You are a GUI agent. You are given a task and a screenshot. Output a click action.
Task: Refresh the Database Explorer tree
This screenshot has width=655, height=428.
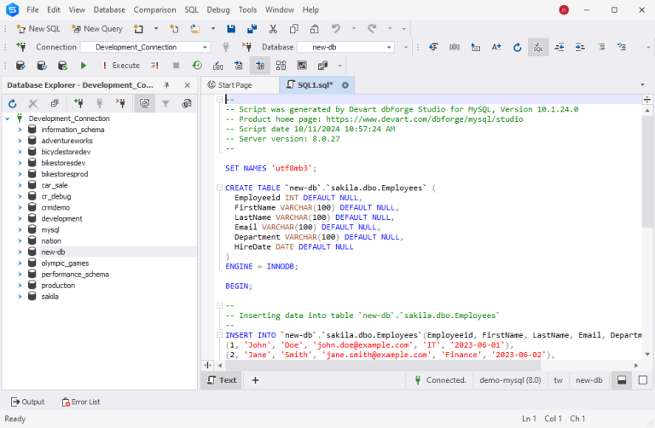[13, 104]
